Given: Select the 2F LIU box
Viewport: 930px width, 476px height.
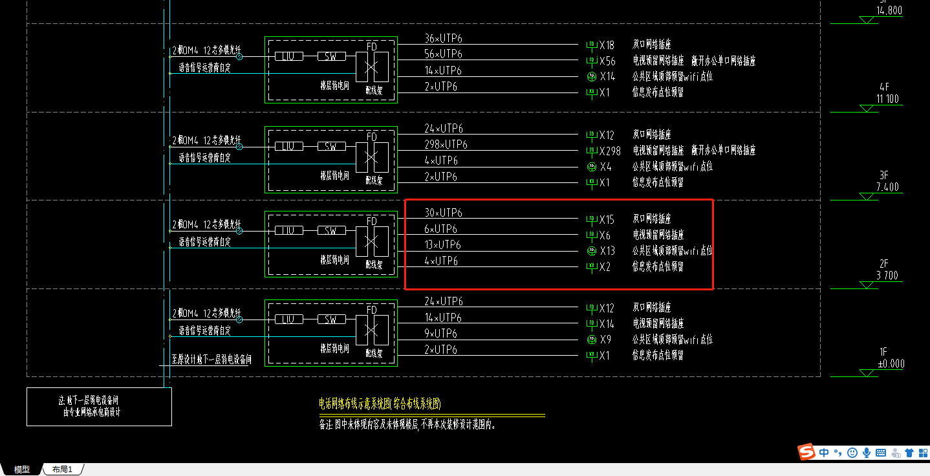Looking at the screenshot, I should pyautogui.click(x=288, y=230).
